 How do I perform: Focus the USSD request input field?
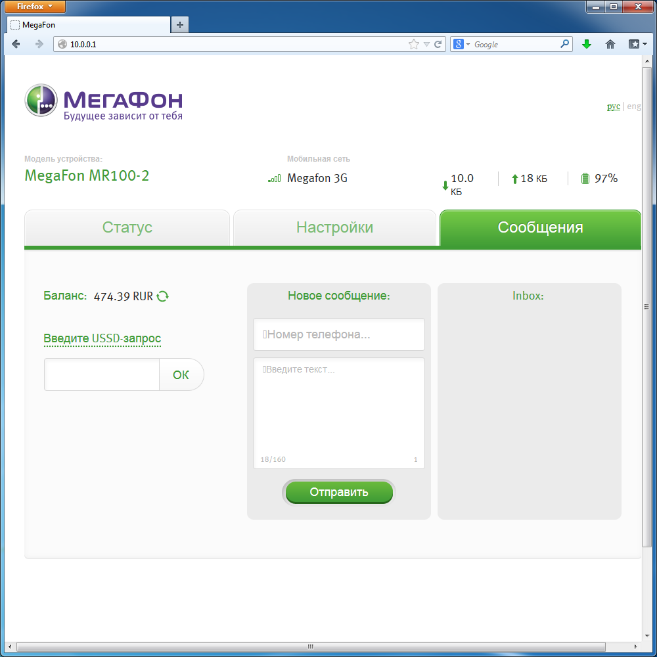tap(101, 374)
